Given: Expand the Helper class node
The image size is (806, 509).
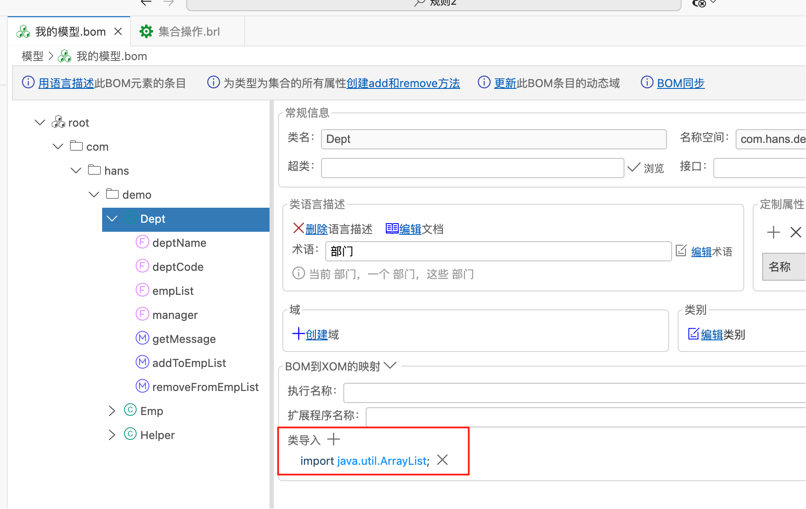Looking at the screenshot, I should 112,435.
